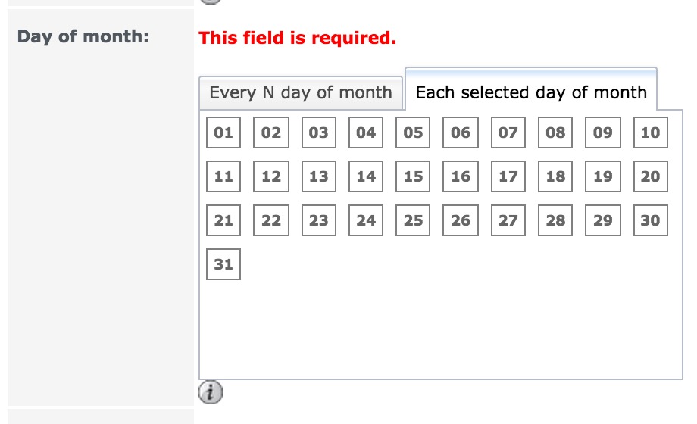Viewport: 697px width, 424px height.
Task: Toggle day 05 of month
Action: point(413,132)
